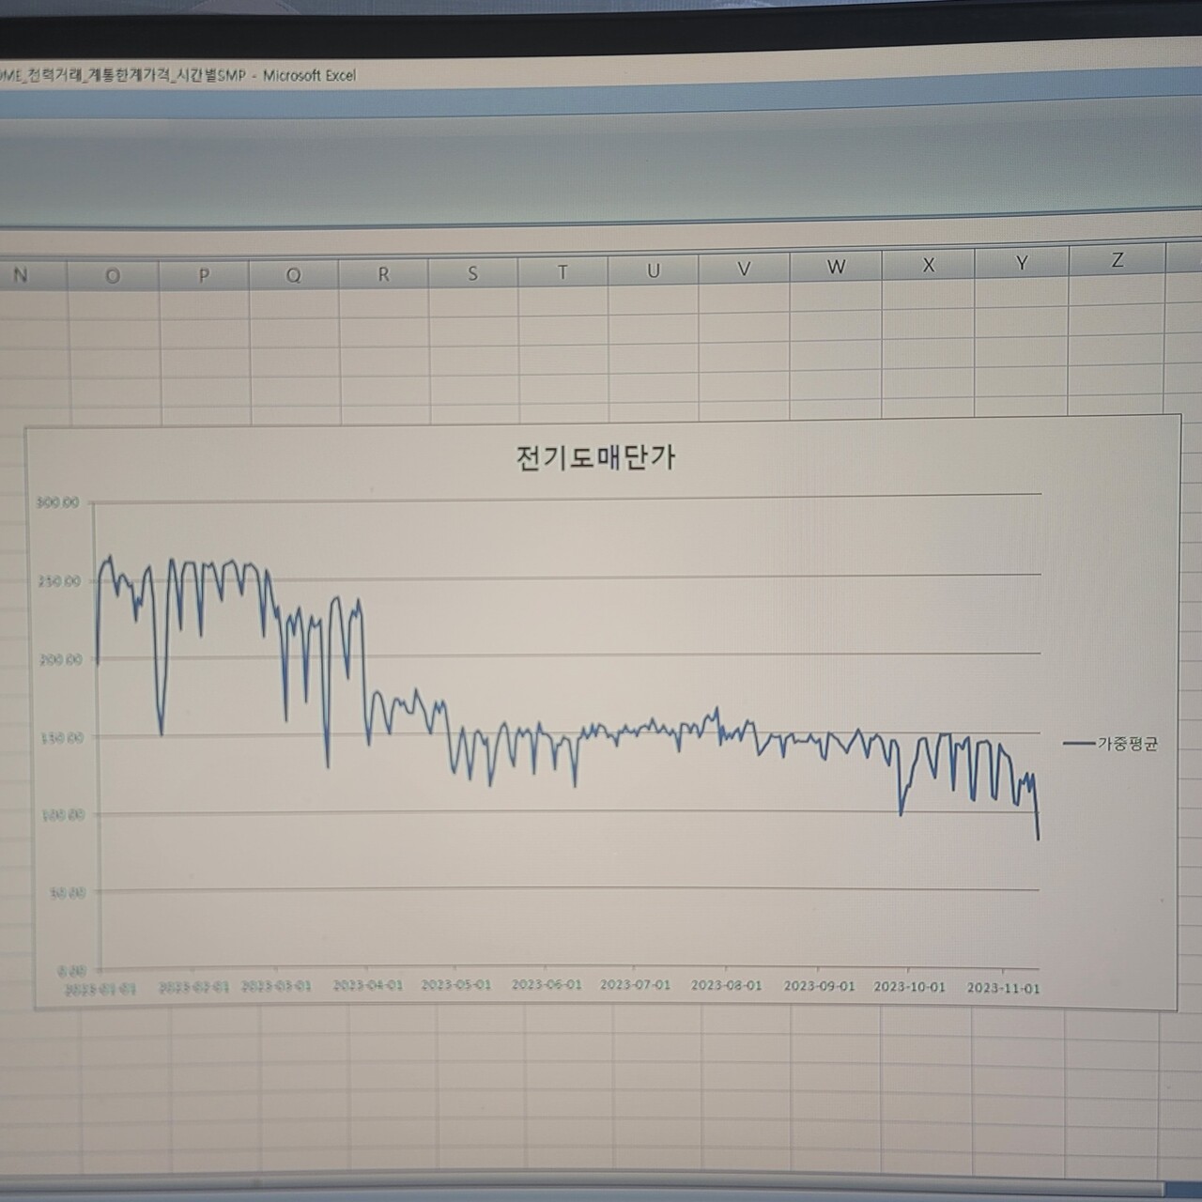The height and width of the screenshot is (1202, 1202).
Task: Select empty cell under column T header
Action: (x=563, y=305)
